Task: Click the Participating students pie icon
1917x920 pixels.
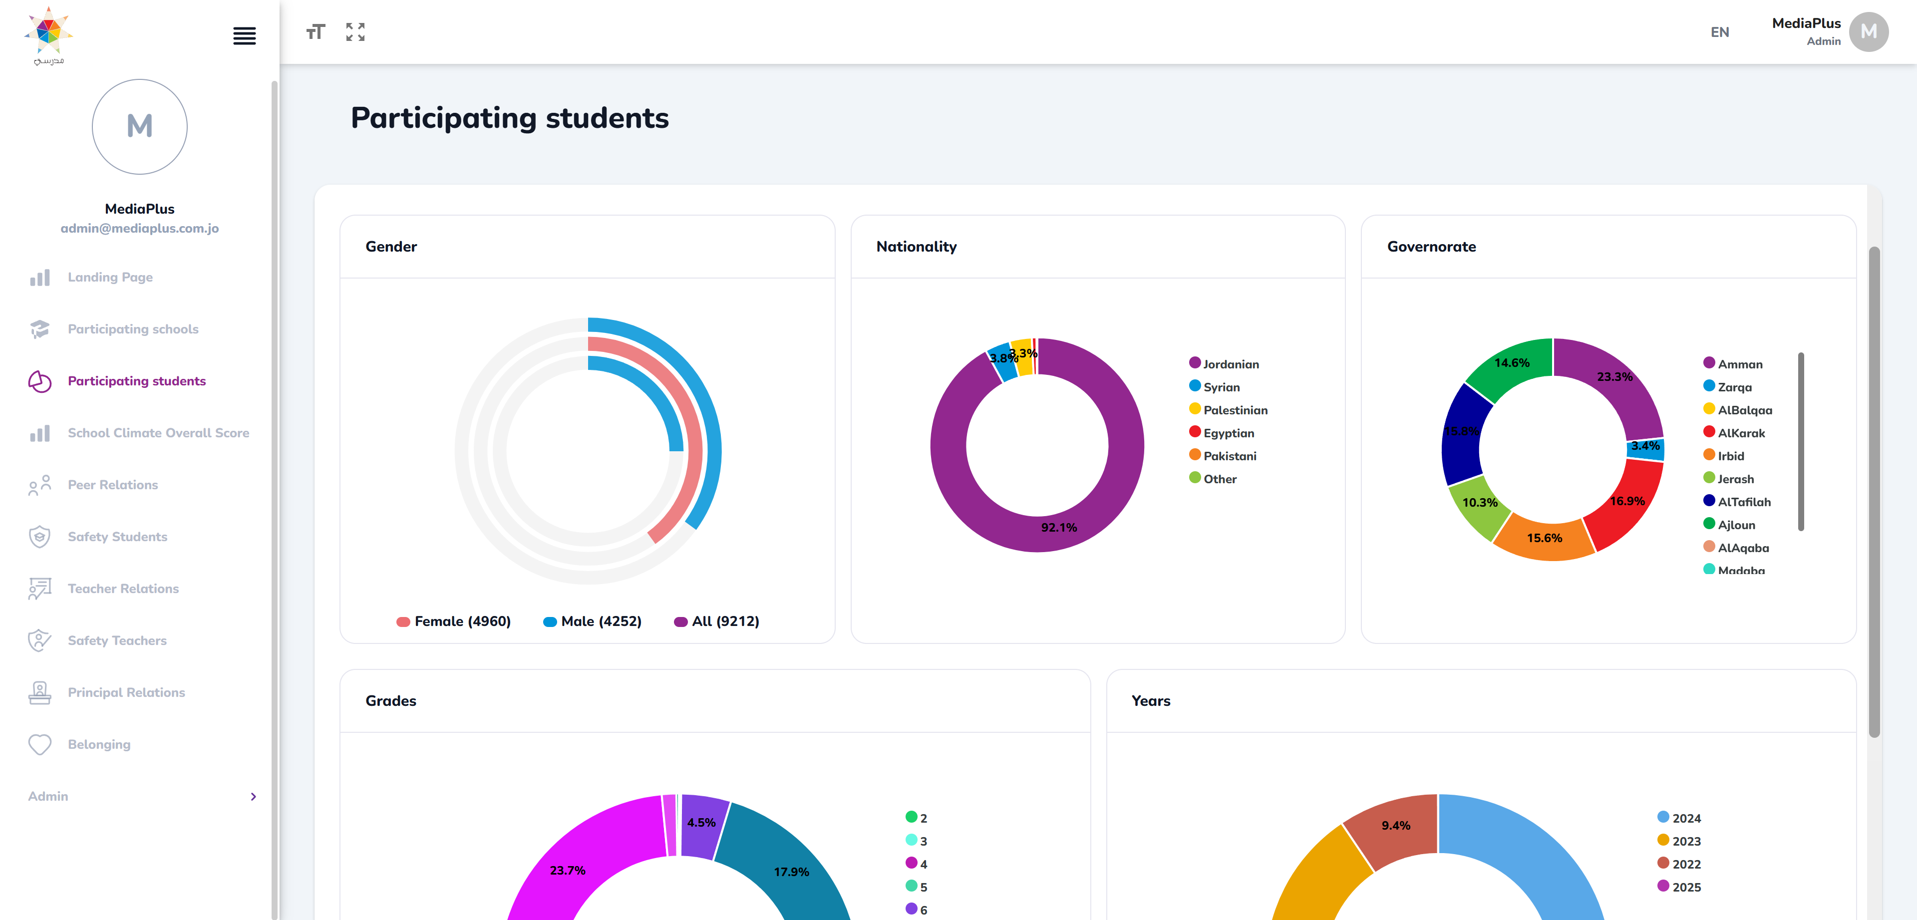Action: (40, 381)
